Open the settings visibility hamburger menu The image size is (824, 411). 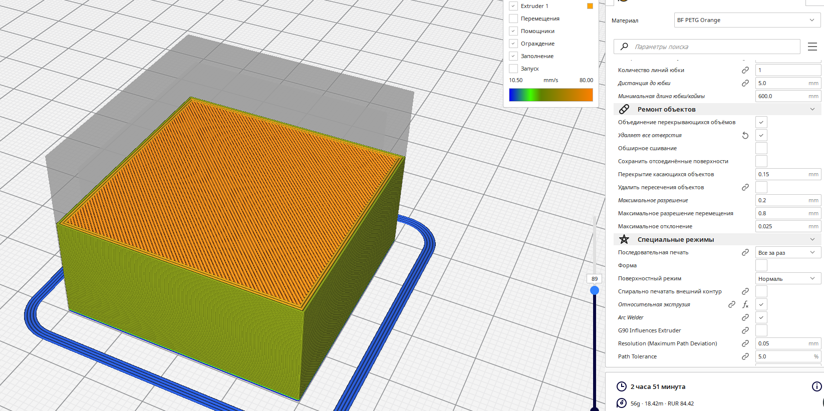pyautogui.click(x=812, y=47)
